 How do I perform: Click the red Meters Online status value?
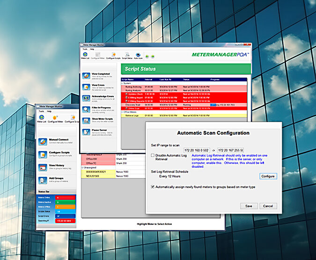tap(65, 197)
